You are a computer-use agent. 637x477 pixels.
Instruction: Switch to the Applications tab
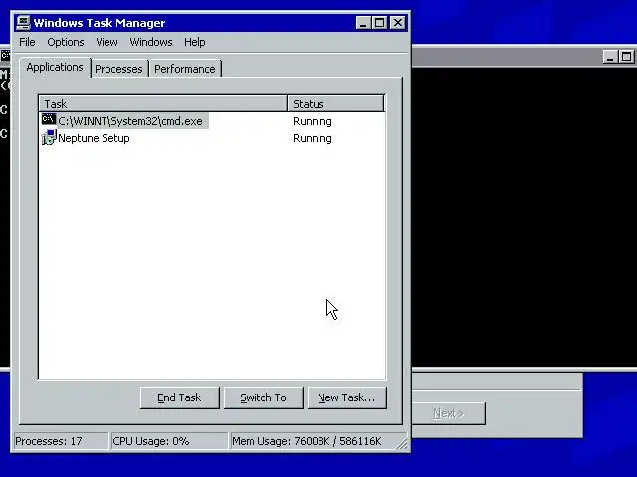[55, 67]
